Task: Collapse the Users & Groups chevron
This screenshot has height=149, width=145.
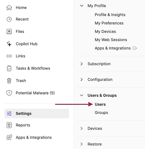Action: [82, 95]
